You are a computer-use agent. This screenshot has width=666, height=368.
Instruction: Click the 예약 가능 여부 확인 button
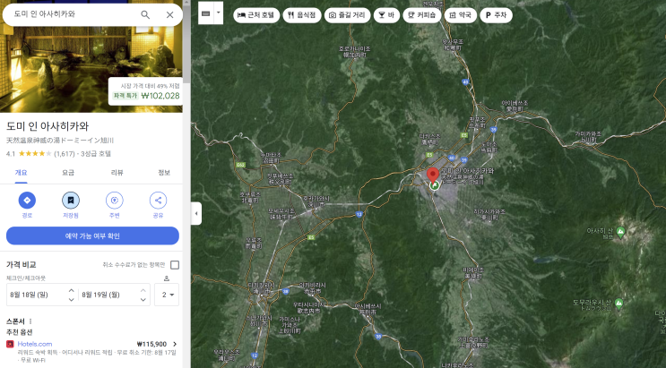point(92,236)
